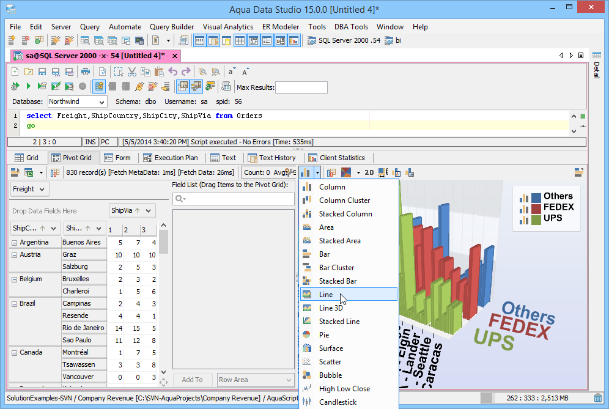Open the Query Builder menu
Viewport: 609px width, 409px height.
(172, 27)
